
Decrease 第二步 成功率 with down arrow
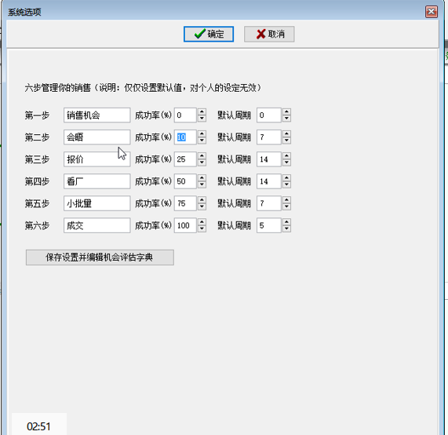coord(202,141)
